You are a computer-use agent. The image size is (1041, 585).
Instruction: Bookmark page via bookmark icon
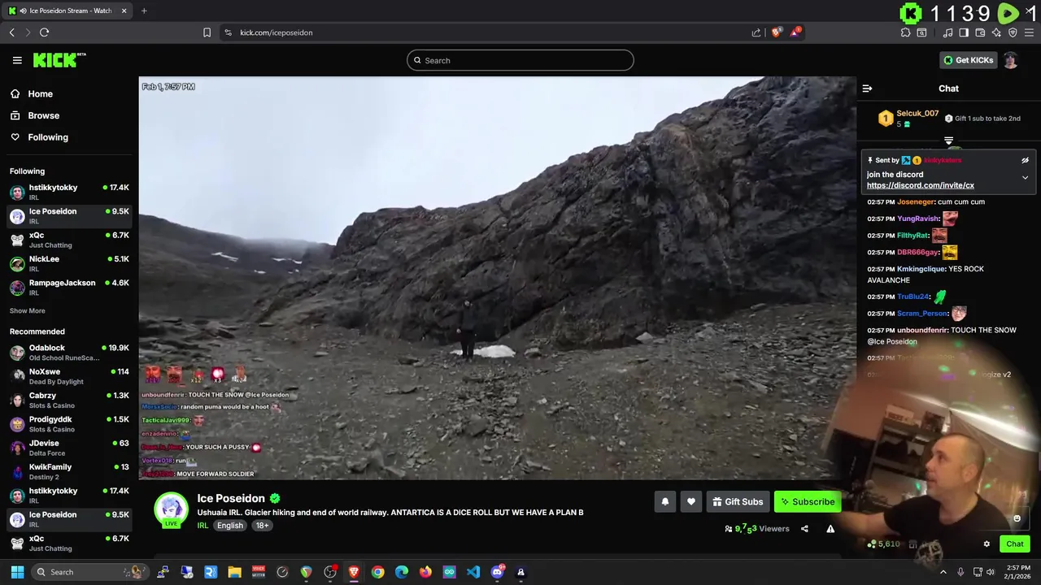click(x=207, y=32)
